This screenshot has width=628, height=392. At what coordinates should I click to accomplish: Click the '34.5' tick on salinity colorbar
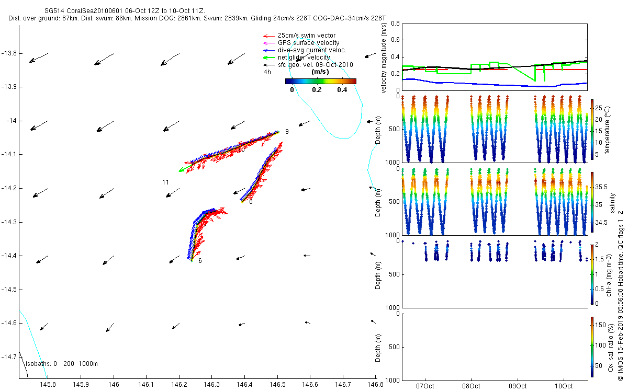pyautogui.click(x=601, y=223)
